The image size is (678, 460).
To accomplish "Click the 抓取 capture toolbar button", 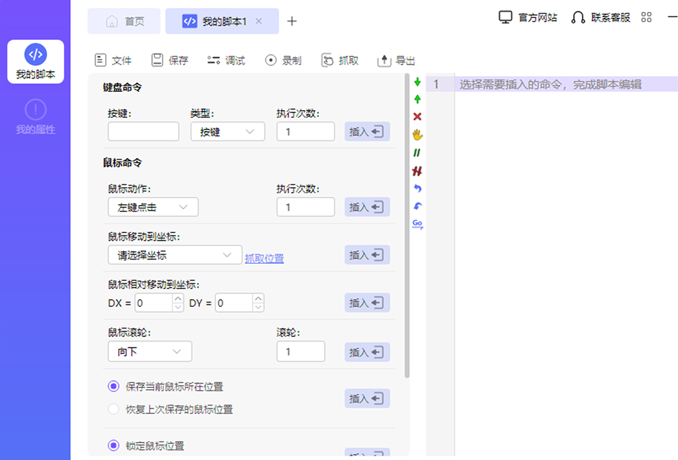I will 340,60.
